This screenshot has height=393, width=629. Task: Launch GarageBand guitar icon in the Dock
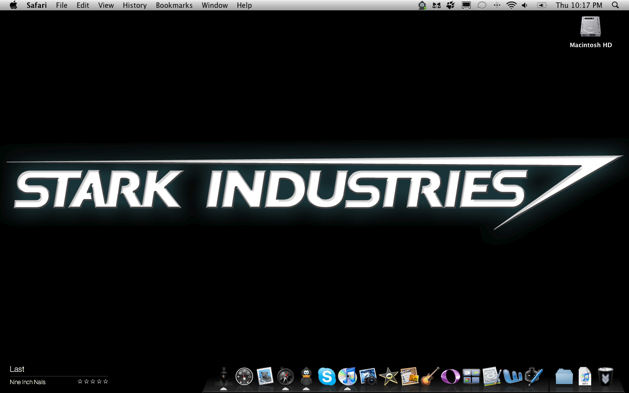tap(430, 376)
